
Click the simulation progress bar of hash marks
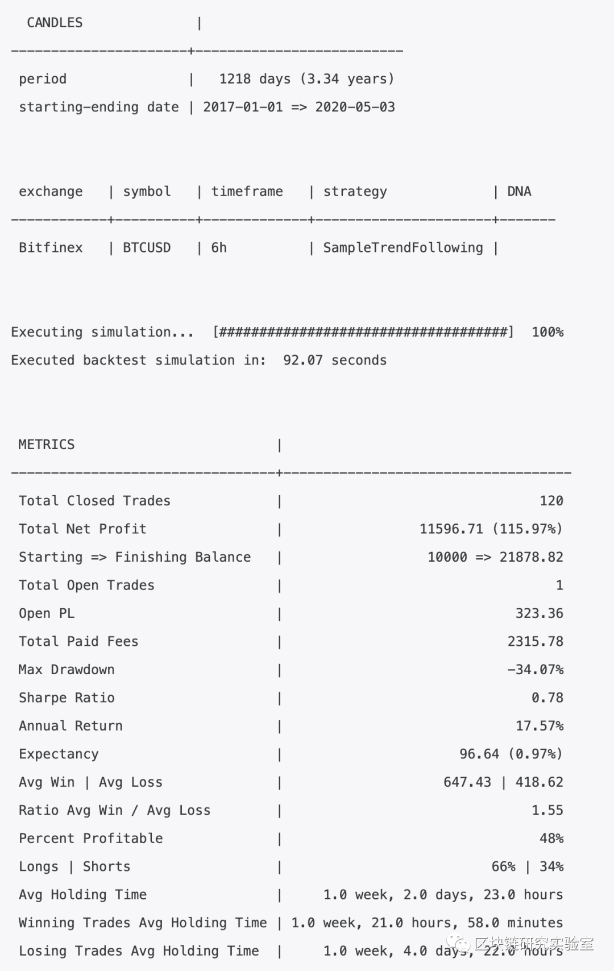pos(363,332)
